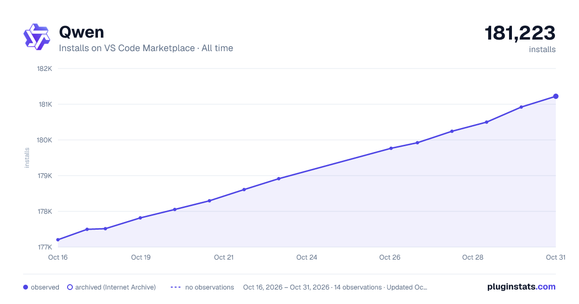Click the Oct 19 x-axis label
This screenshot has height=304, width=579.
point(141,257)
